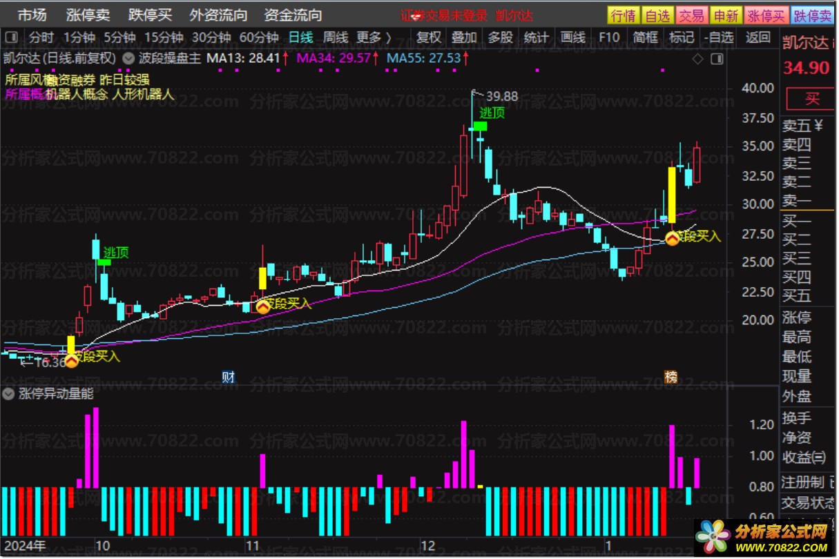Click the green 逃顶 marker near 39.88
The width and height of the screenshot is (839, 559).
480,126
